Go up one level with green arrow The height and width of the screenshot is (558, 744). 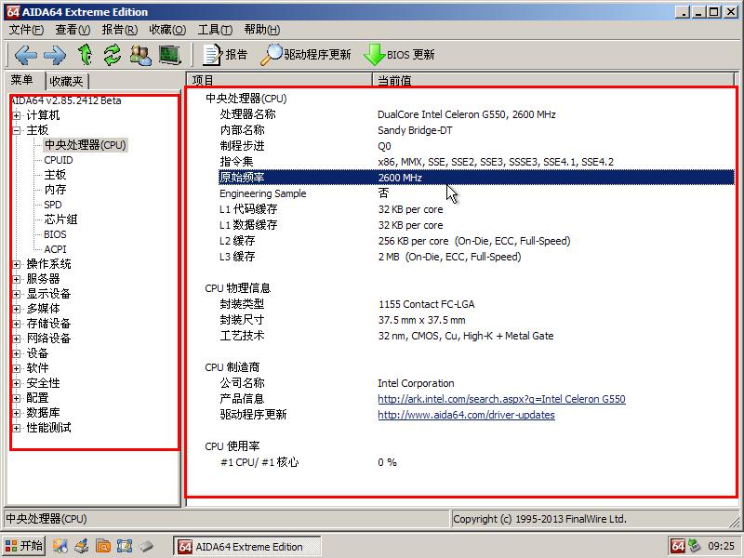(85, 55)
